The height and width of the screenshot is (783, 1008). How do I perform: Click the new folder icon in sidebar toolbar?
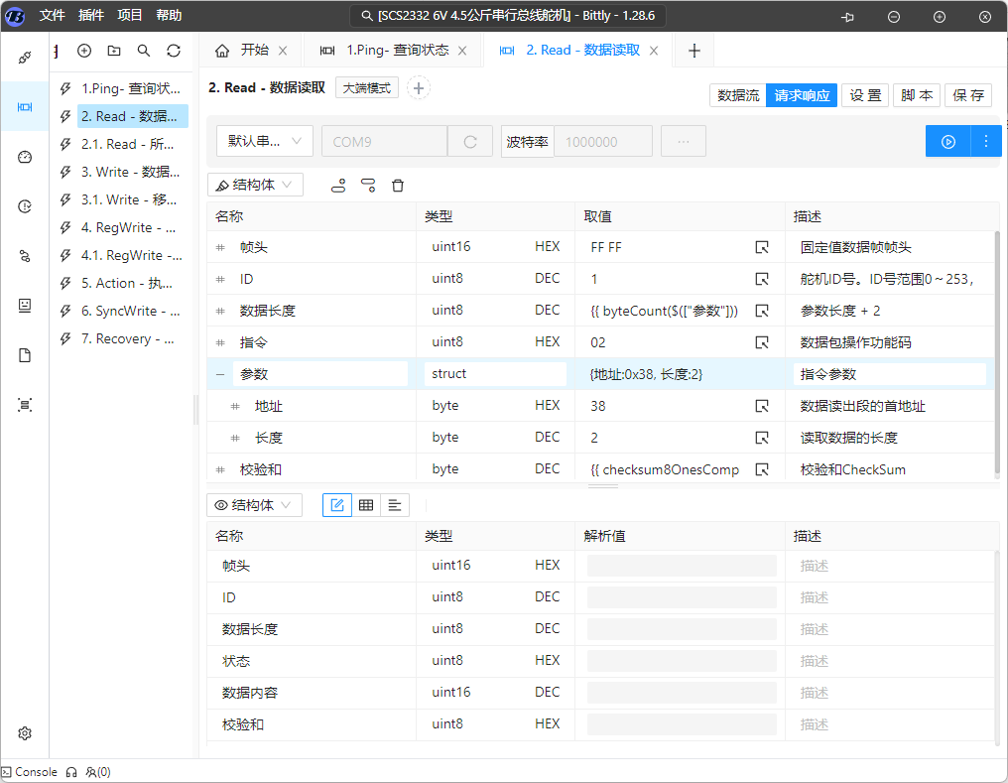114,51
